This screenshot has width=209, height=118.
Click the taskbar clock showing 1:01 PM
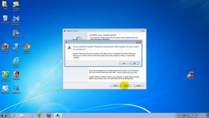[x=202, y=115]
